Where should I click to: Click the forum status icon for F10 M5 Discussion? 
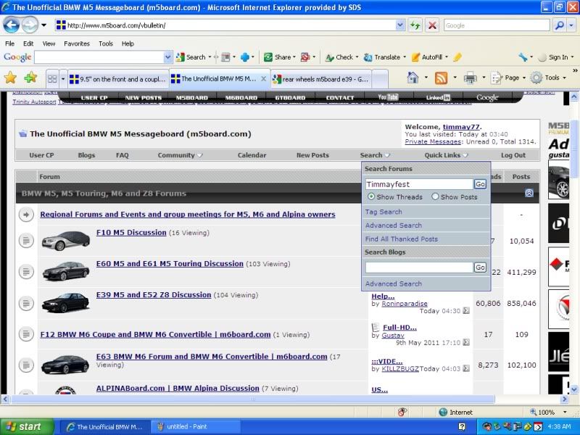(x=26, y=241)
